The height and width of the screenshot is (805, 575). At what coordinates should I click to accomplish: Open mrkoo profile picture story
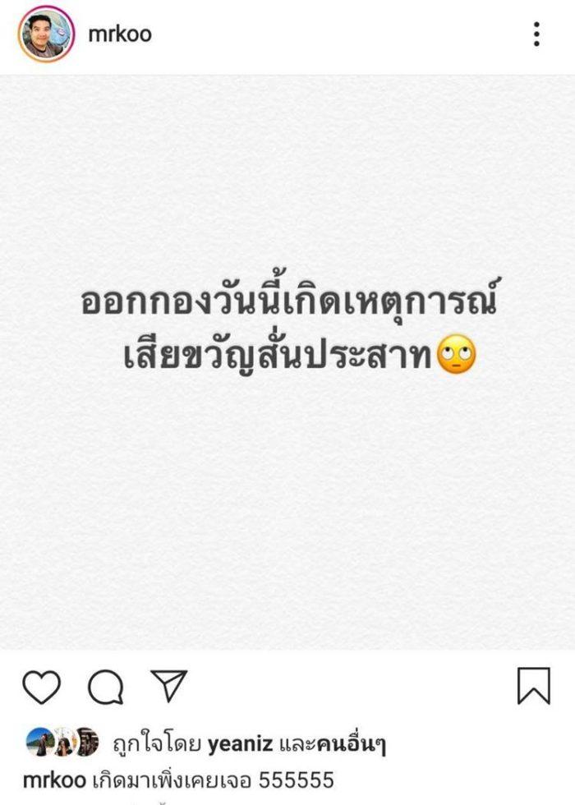pyautogui.click(x=46, y=34)
